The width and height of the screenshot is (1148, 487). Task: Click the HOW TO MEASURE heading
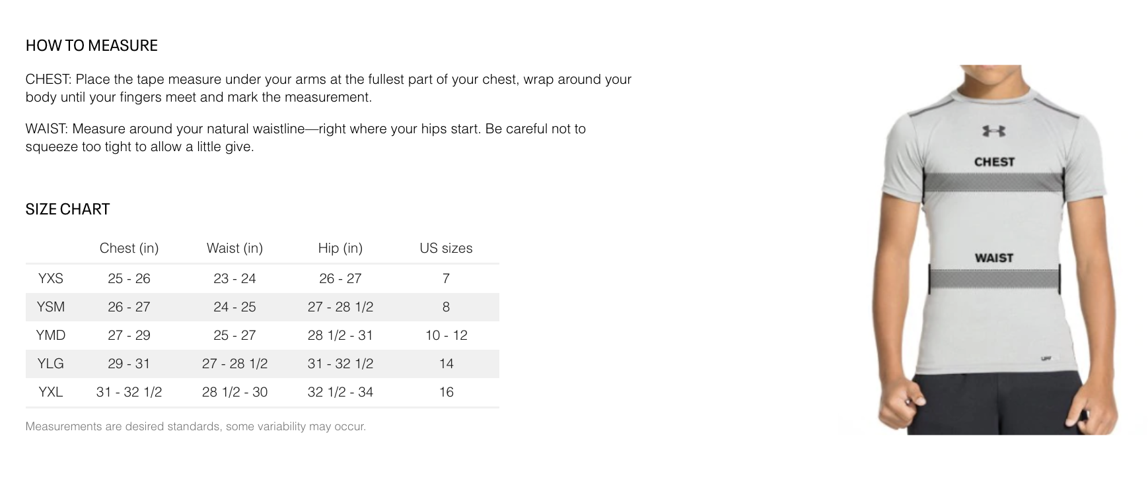(92, 46)
